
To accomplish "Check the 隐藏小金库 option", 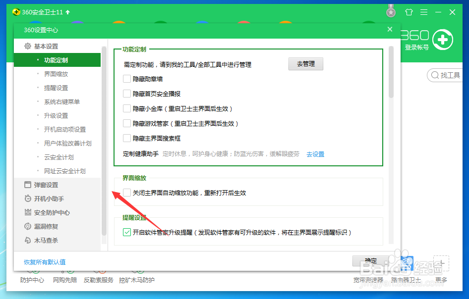I will 127,108.
